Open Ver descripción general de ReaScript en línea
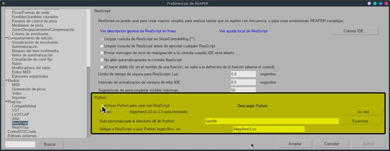390x151 pixels. click(x=138, y=31)
